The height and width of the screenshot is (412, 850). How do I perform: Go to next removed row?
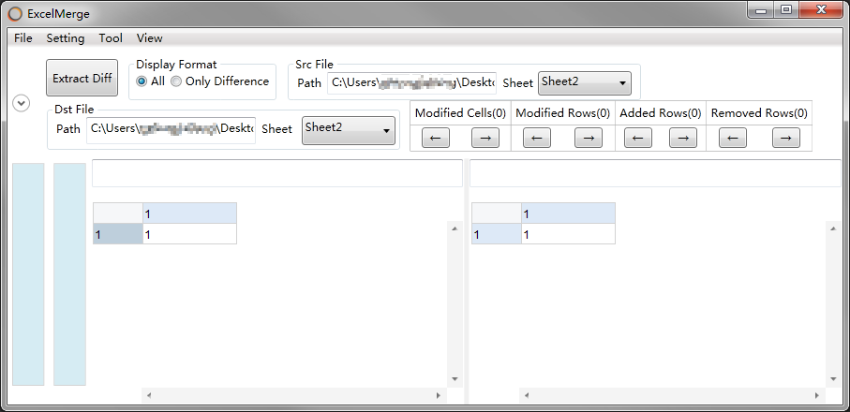coord(786,138)
